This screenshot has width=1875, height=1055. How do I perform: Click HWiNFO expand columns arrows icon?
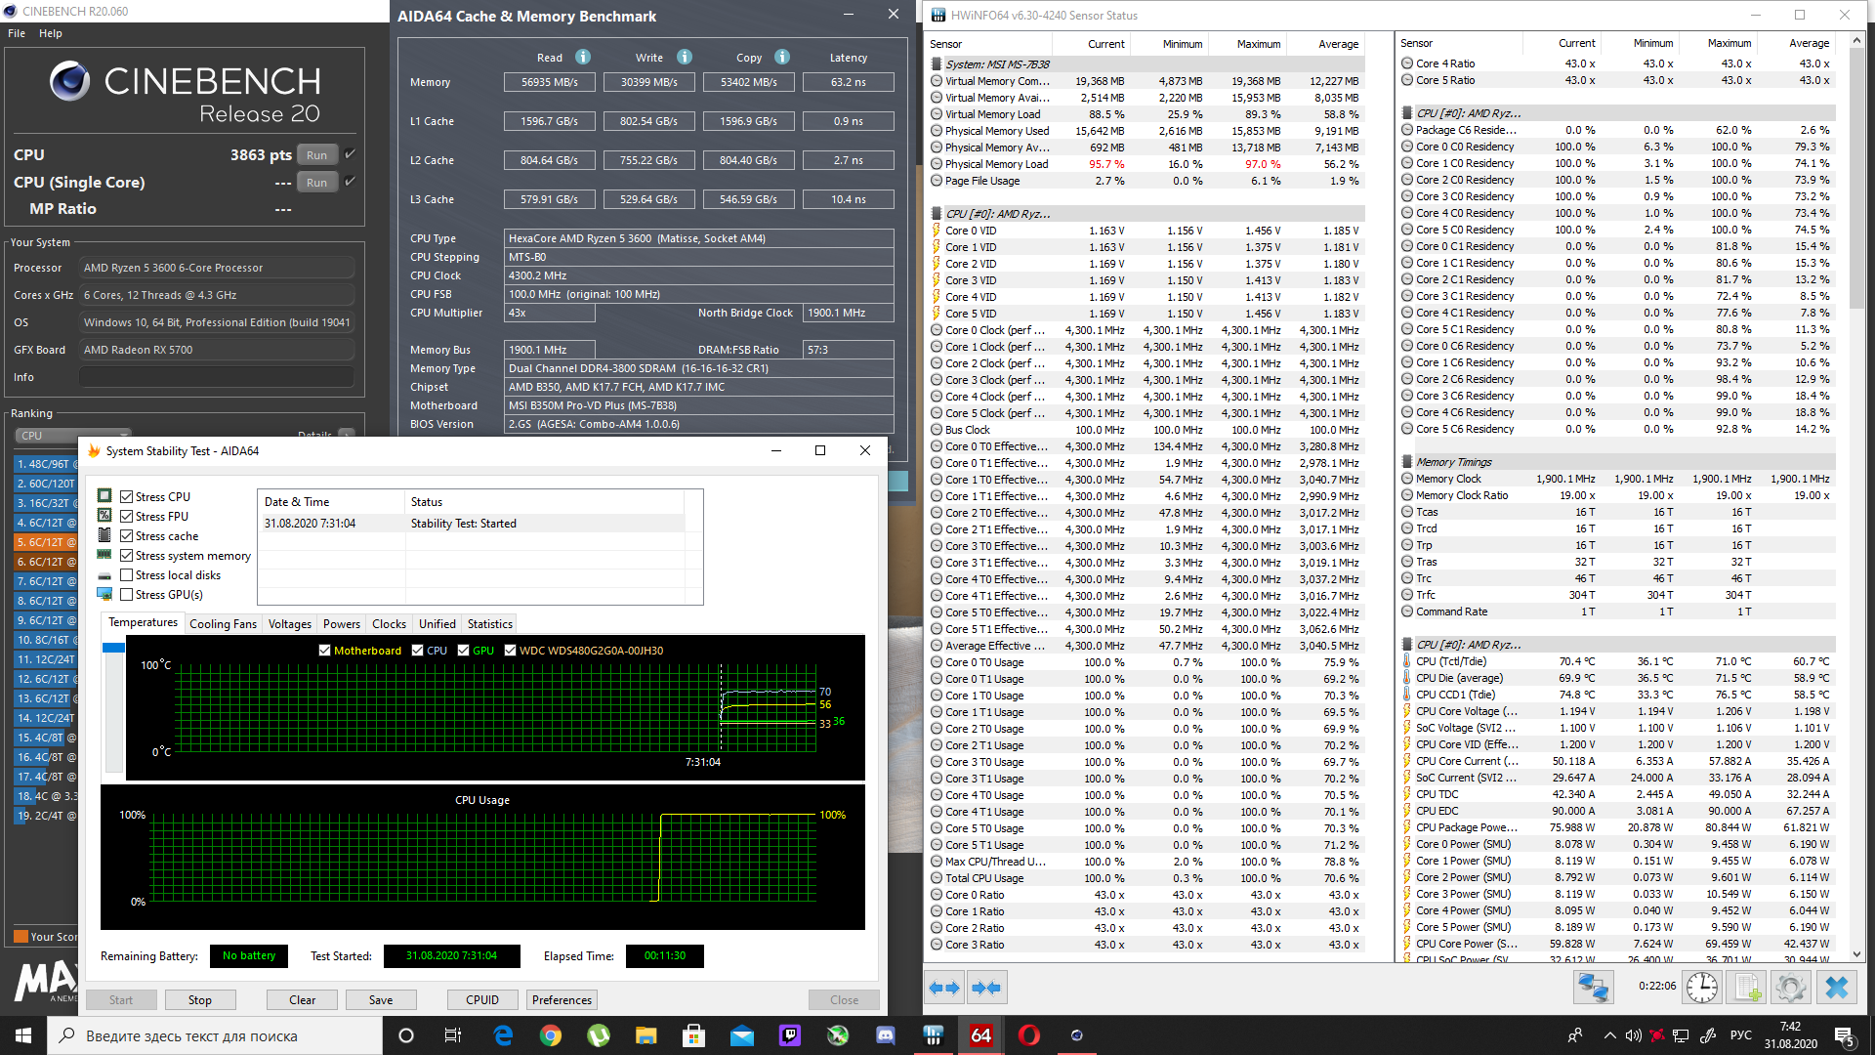pos(943,989)
